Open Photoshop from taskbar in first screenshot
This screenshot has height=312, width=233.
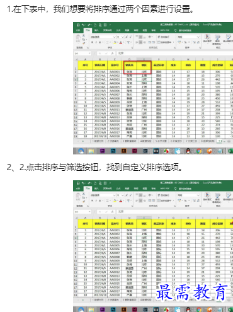click(113, 151)
